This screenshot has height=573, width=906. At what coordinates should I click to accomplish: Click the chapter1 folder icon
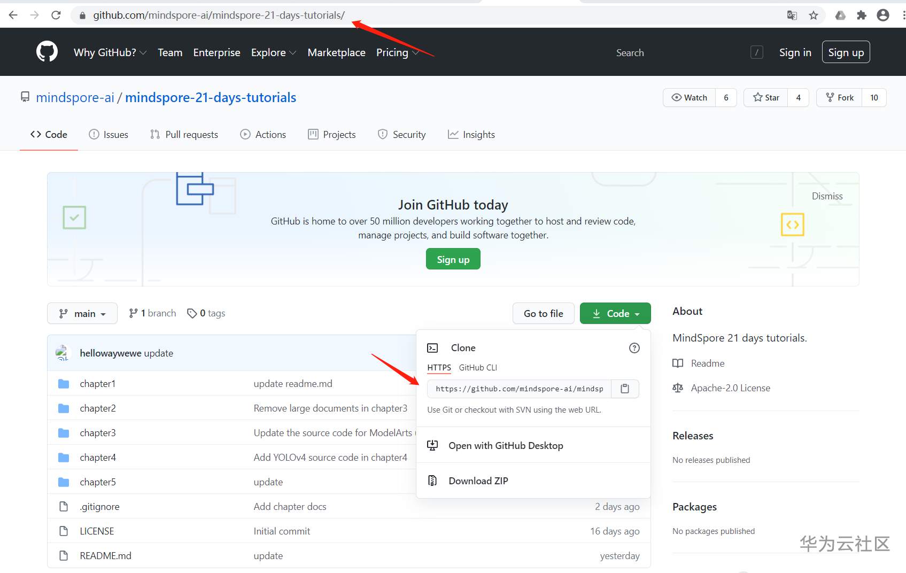pyautogui.click(x=64, y=384)
